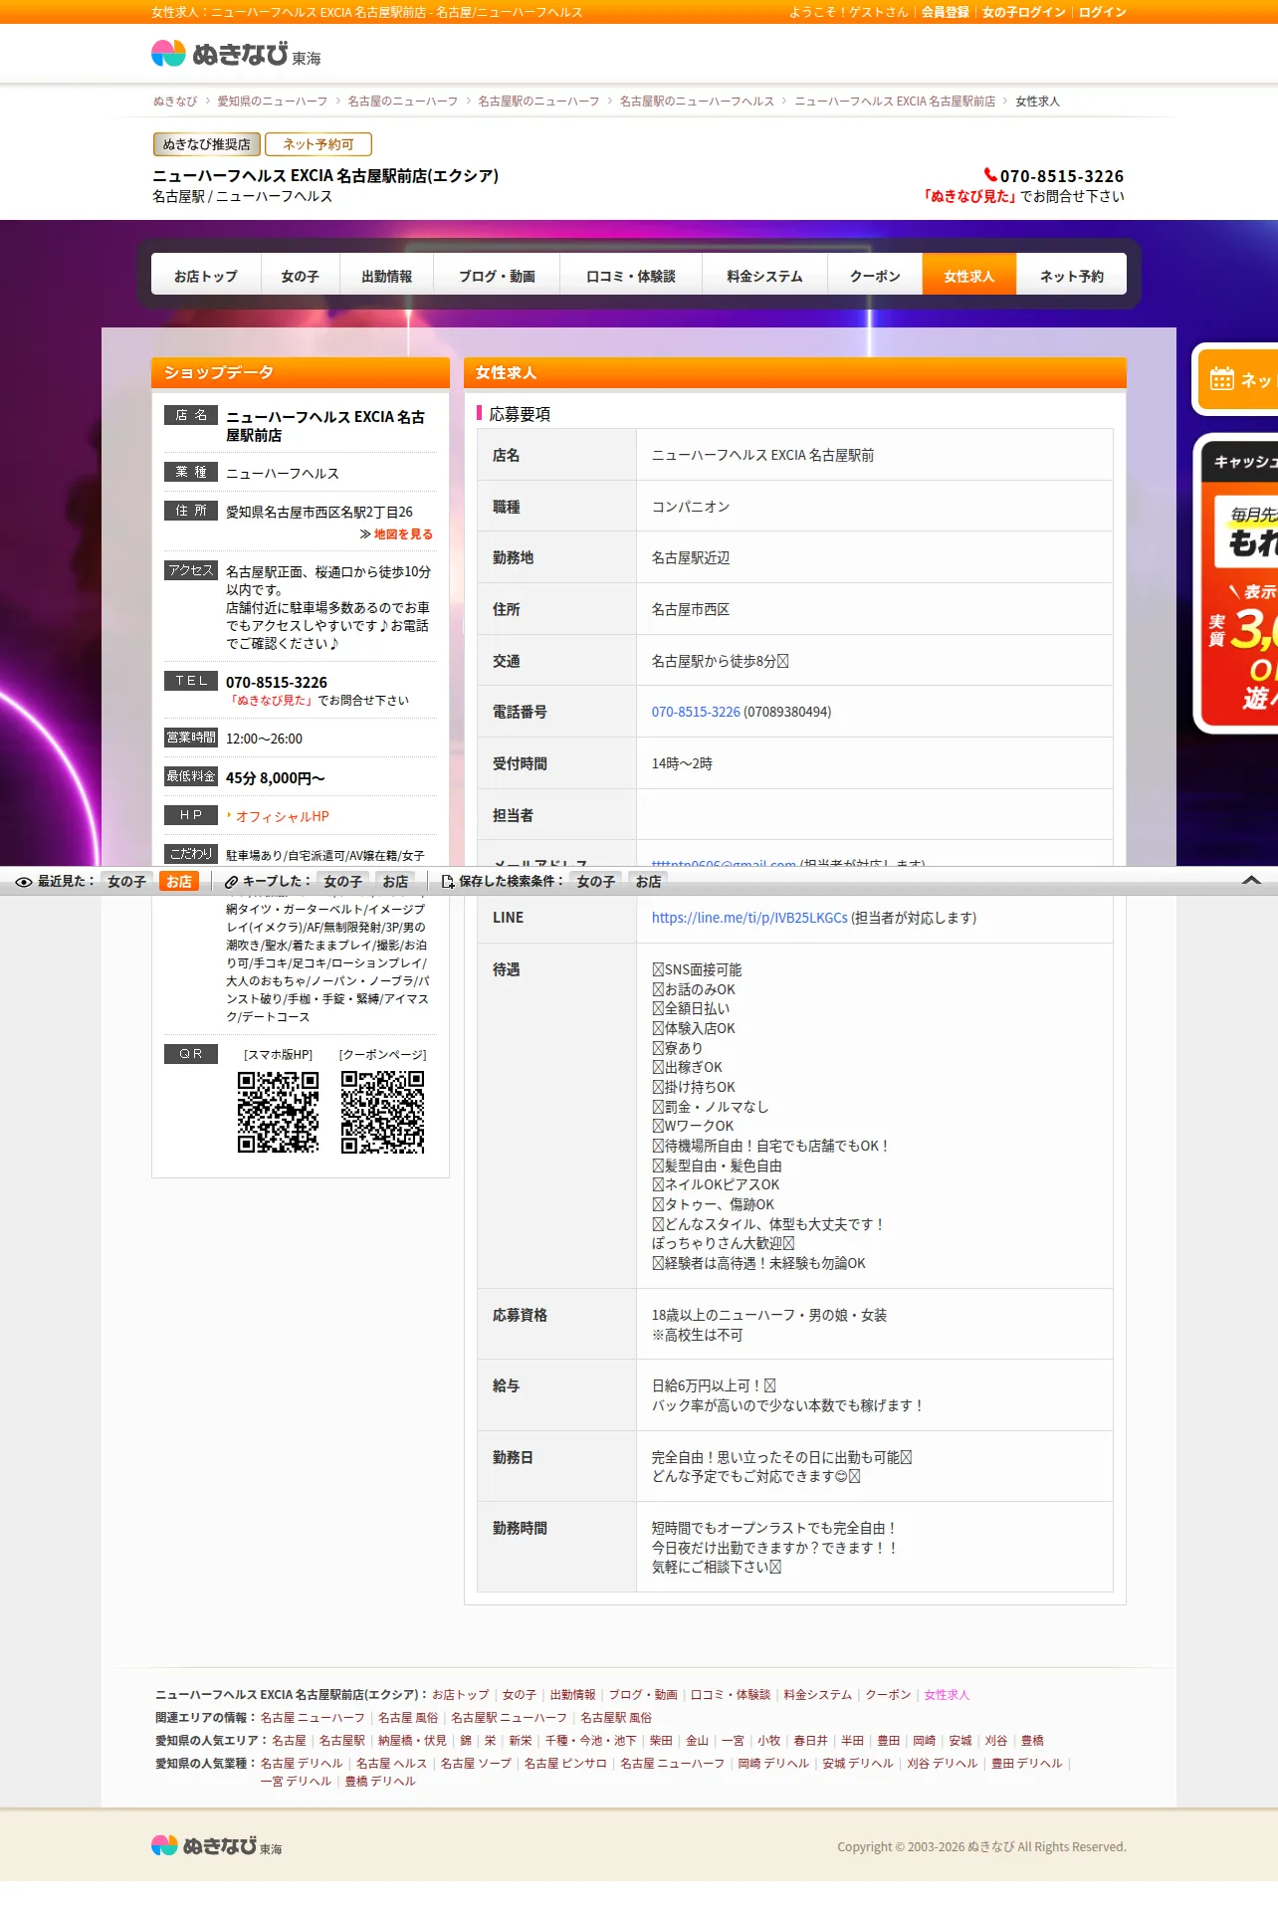Select 女の子 under キープした
The width and height of the screenshot is (1278, 1910).
click(342, 882)
